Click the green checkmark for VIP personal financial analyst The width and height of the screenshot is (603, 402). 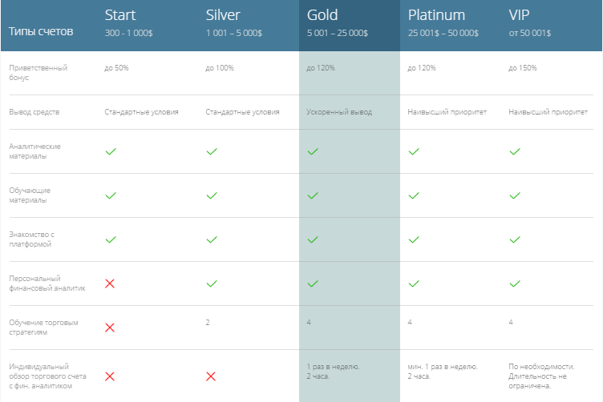pos(515,283)
